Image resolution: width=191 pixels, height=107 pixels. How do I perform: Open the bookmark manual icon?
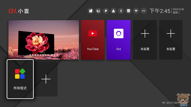91,11
